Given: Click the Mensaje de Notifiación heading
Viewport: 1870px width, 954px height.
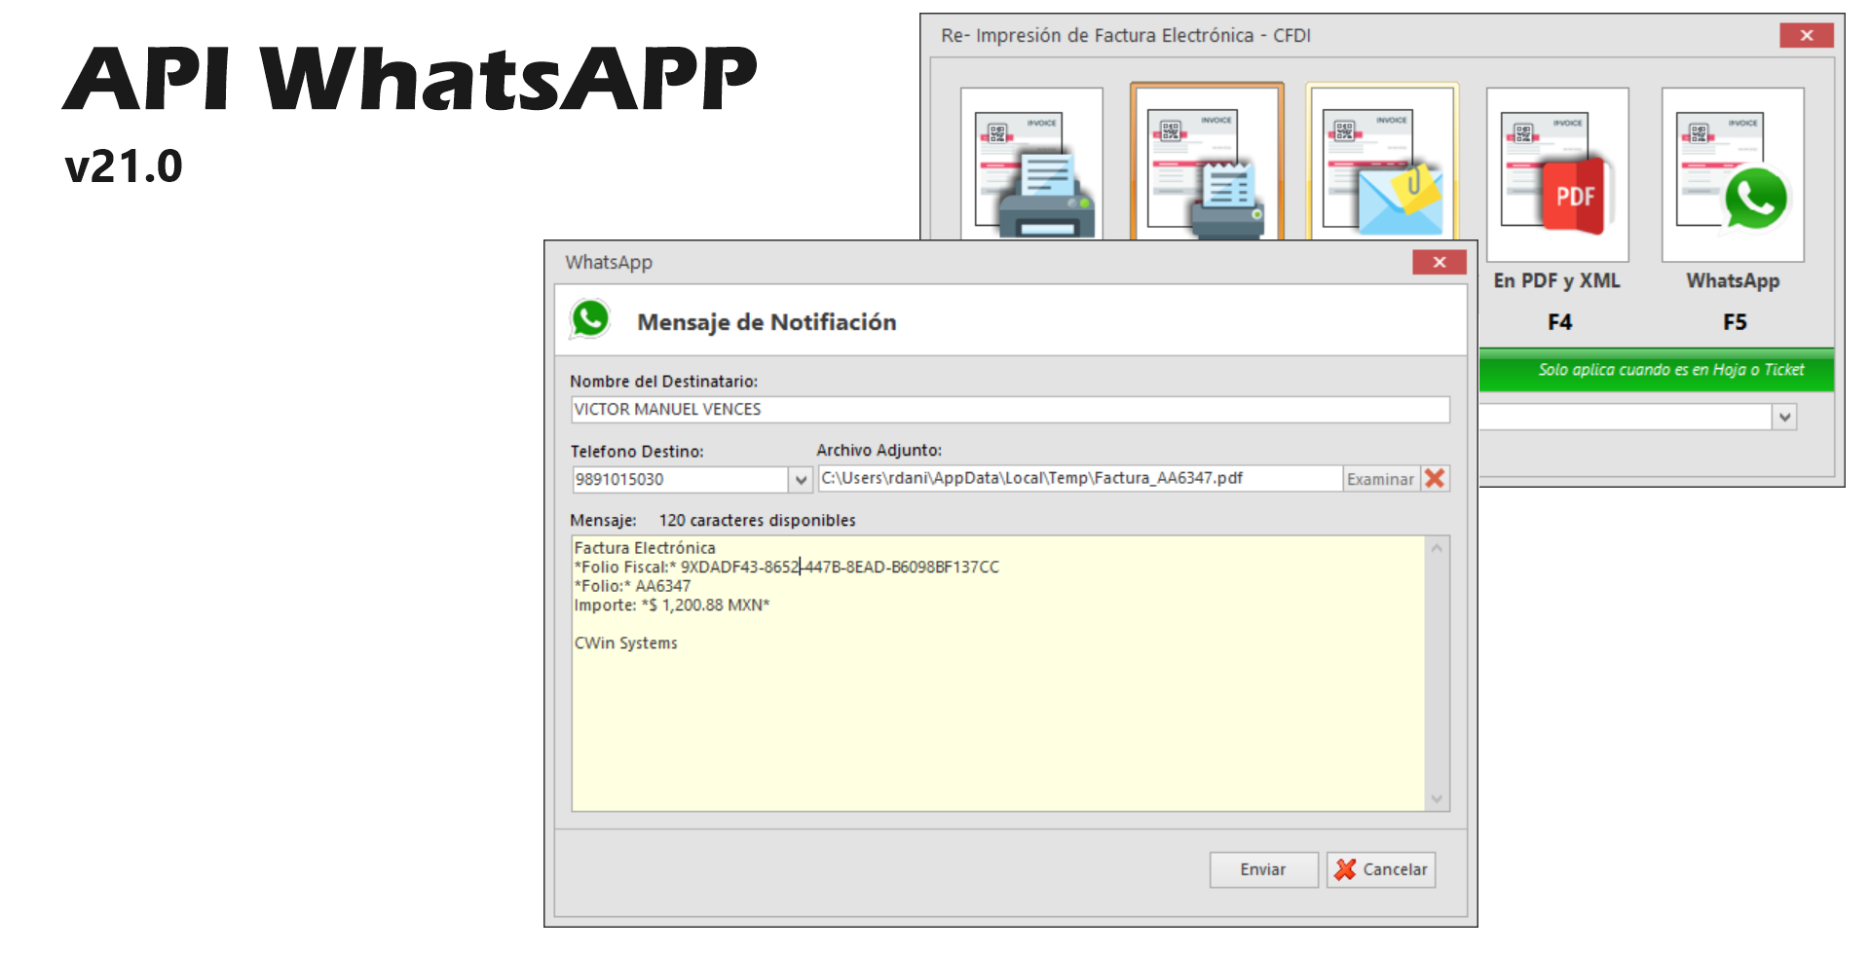Looking at the screenshot, I should coord(767,322).
